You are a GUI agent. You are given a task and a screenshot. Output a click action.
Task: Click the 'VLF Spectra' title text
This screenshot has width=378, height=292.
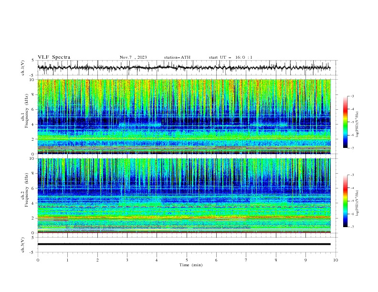[x=54, y=57]
